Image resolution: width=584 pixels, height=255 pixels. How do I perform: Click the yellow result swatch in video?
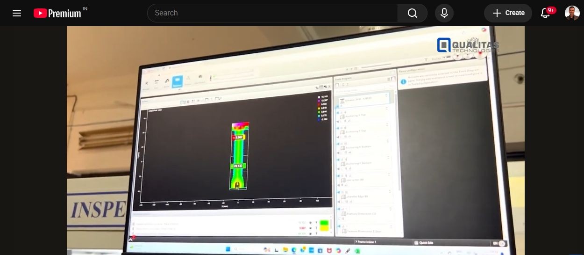point(324,229)
